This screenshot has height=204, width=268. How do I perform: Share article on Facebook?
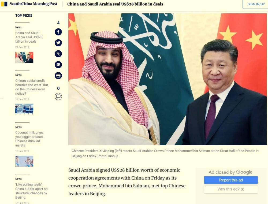point(58,32)
